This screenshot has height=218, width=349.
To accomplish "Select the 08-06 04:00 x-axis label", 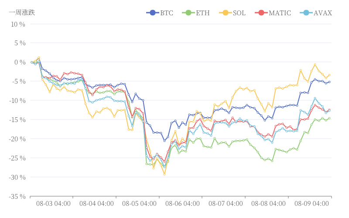I will [182, 204].
